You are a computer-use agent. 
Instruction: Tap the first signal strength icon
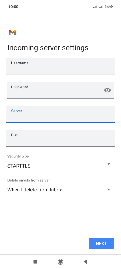95,7
